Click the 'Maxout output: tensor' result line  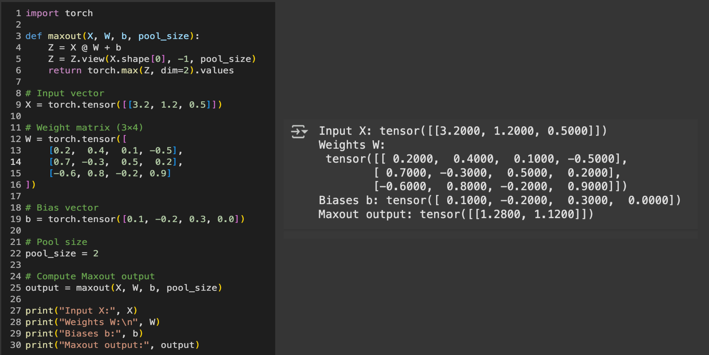tap(455, 214)
